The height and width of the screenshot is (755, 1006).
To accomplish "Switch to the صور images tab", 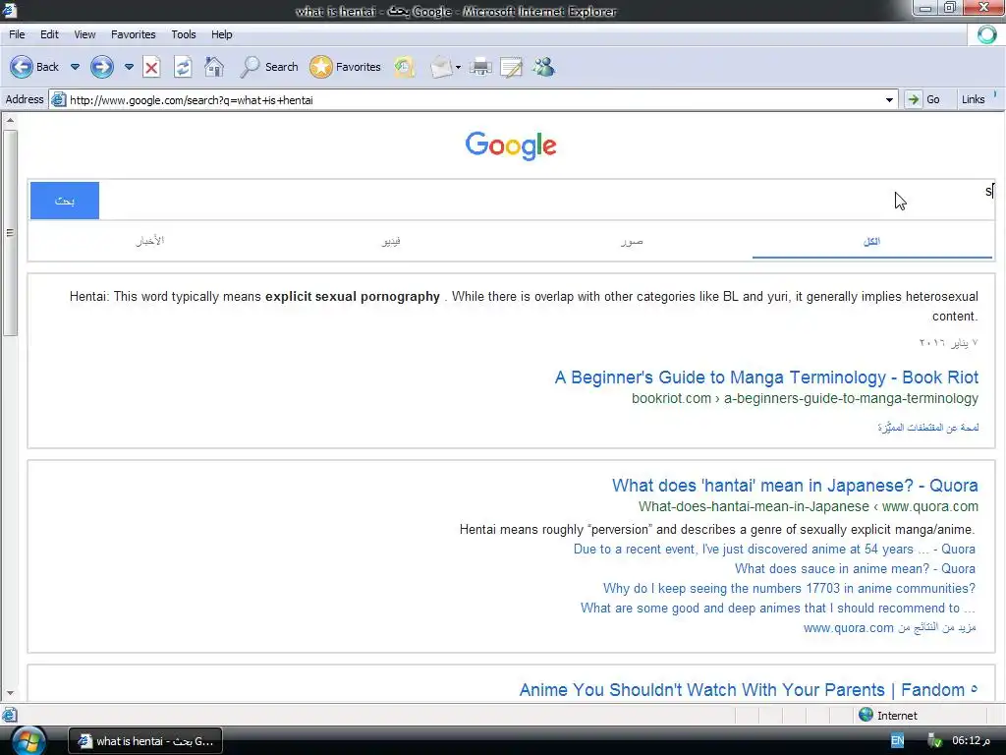I will (632, 241).
